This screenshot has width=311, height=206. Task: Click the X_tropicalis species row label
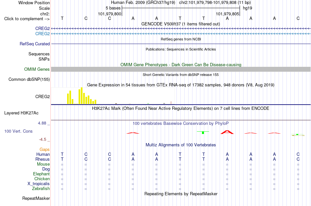click(x=39, y=184)
